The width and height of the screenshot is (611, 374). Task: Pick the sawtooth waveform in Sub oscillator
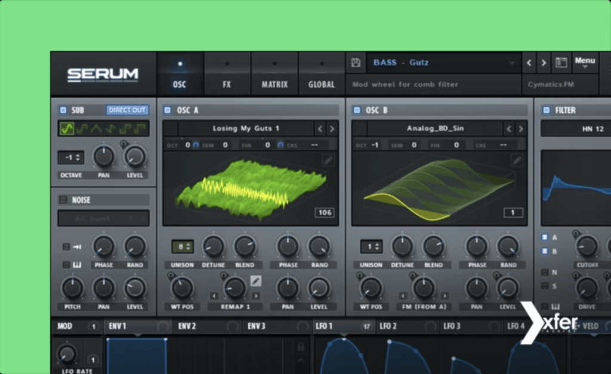[x=111, y=128]
